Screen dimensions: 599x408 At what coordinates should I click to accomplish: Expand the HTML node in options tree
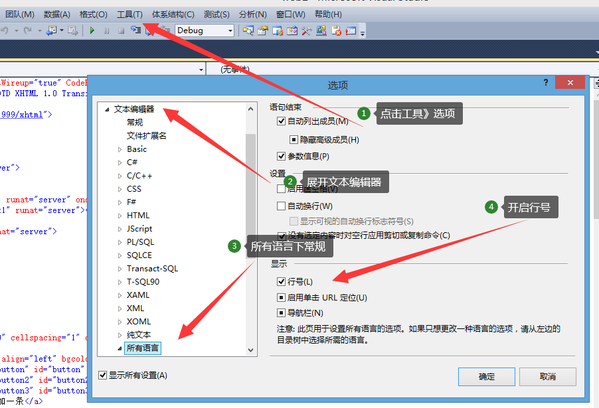point(120,216)
